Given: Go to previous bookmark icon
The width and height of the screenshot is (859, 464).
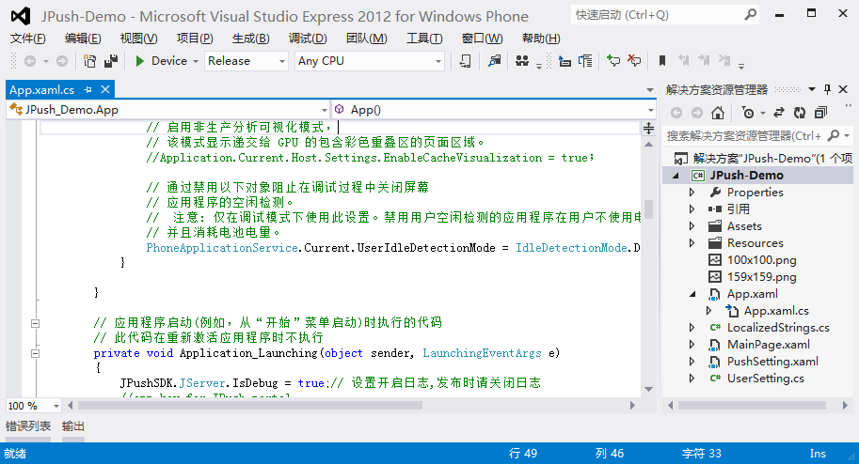Looking at the screenshot, I should point(683,61).
